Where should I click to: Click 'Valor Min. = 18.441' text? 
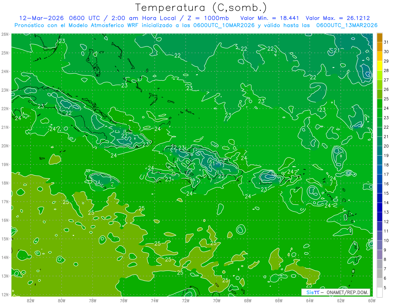point(270,18)
